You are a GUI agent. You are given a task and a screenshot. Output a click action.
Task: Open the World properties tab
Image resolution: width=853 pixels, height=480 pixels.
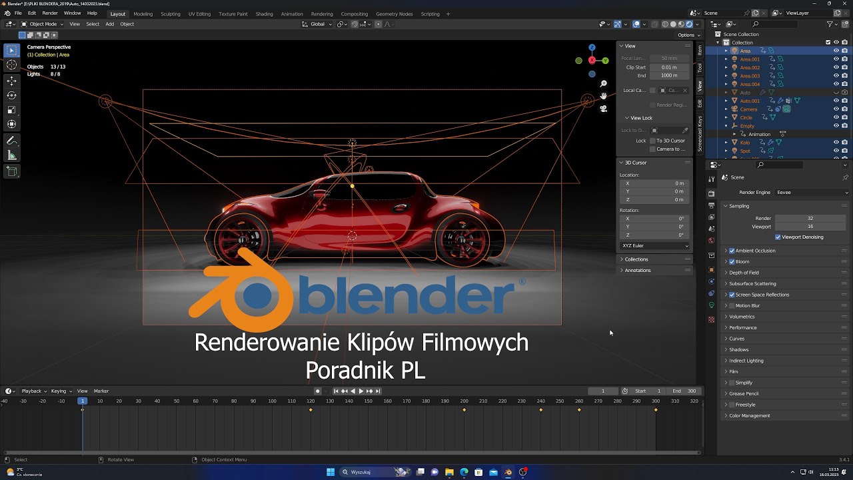click(711, 240)
